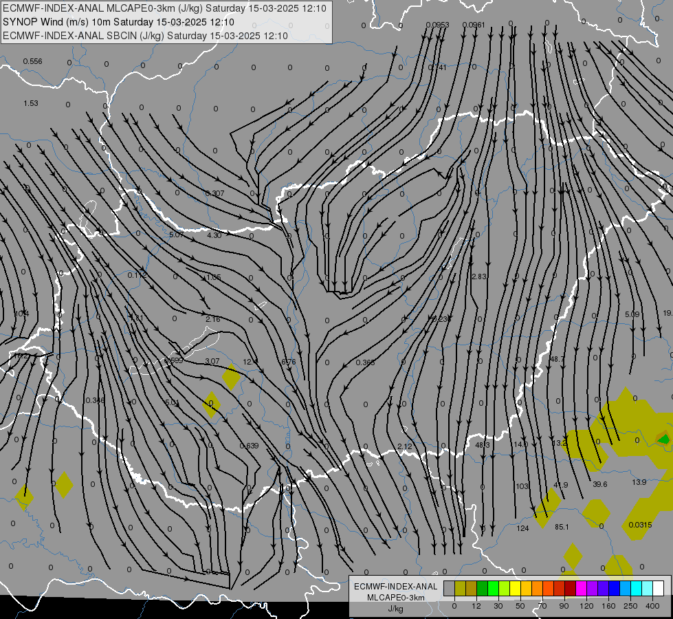Click the bright green legend swatch
Image resolution: width=673 pixels, height=619 pixels.
click(x=493, y=589)
